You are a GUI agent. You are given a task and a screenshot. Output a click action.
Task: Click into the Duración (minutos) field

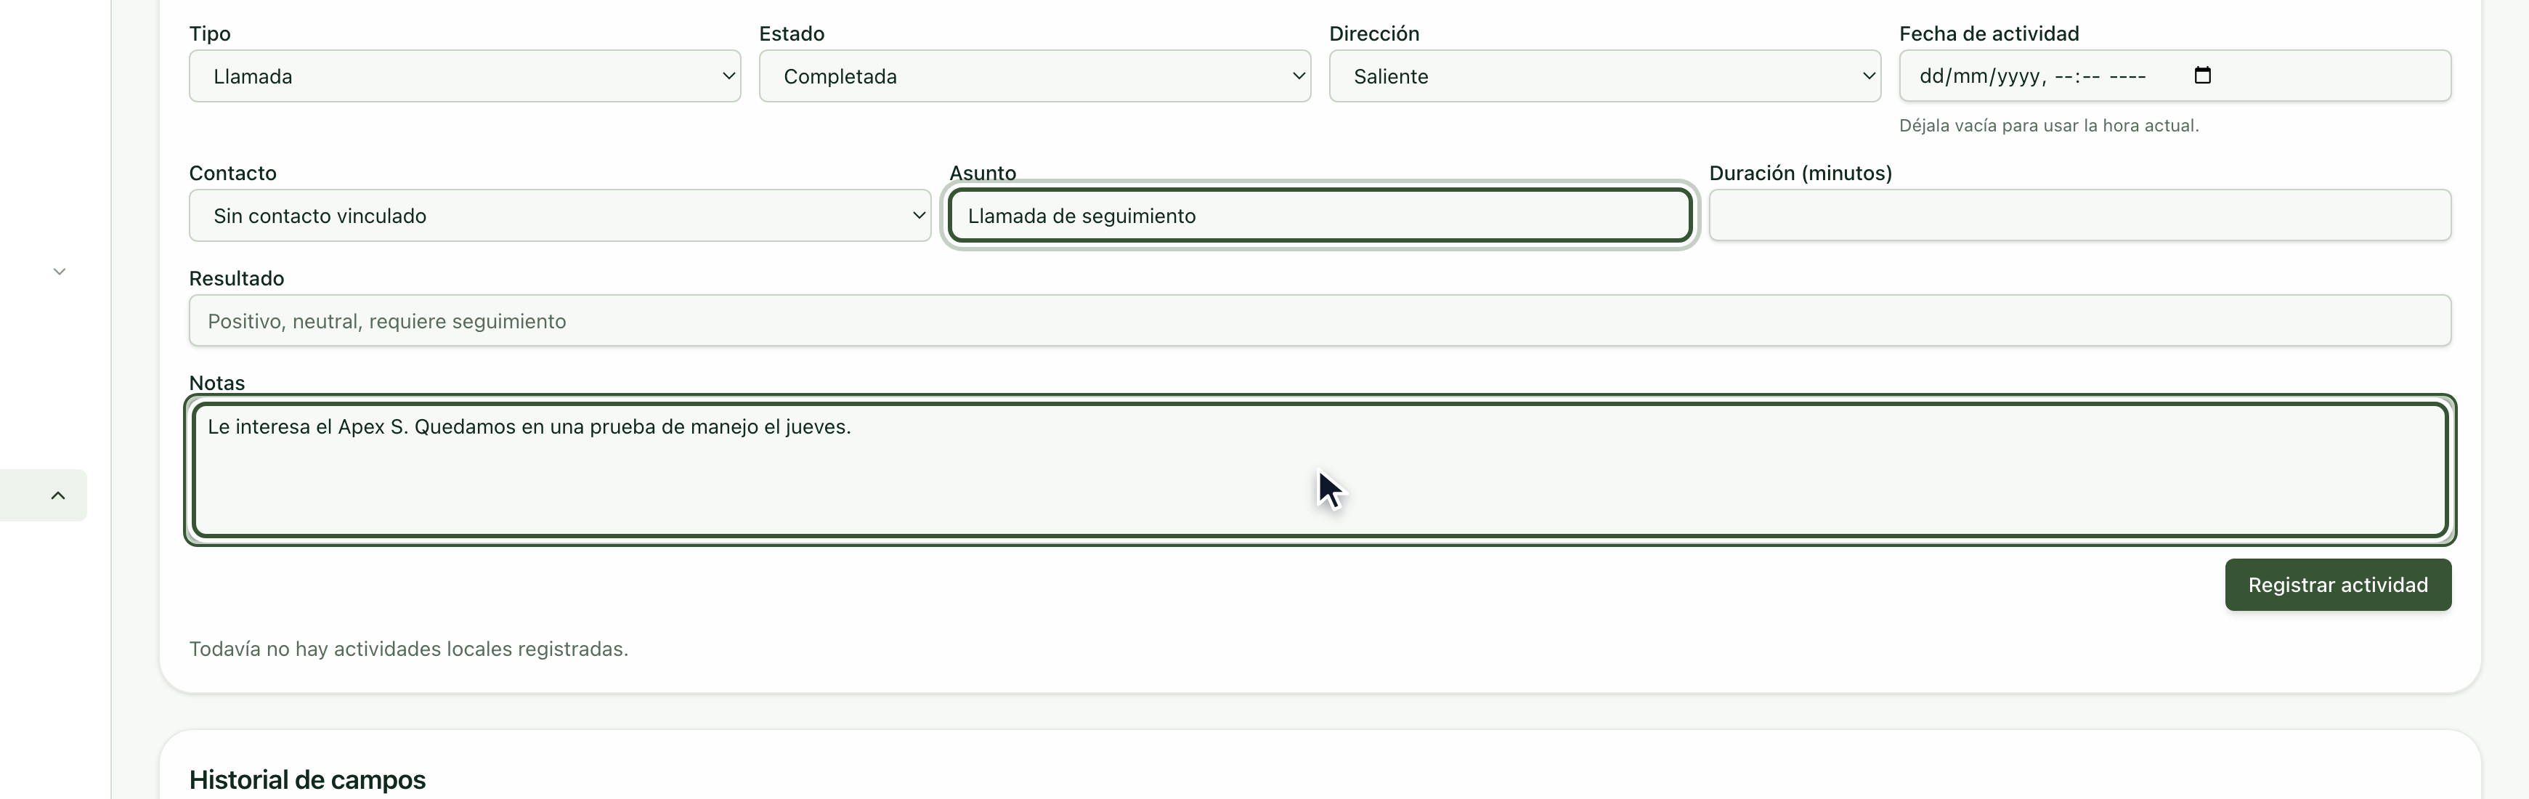[x=2079, y=215]
